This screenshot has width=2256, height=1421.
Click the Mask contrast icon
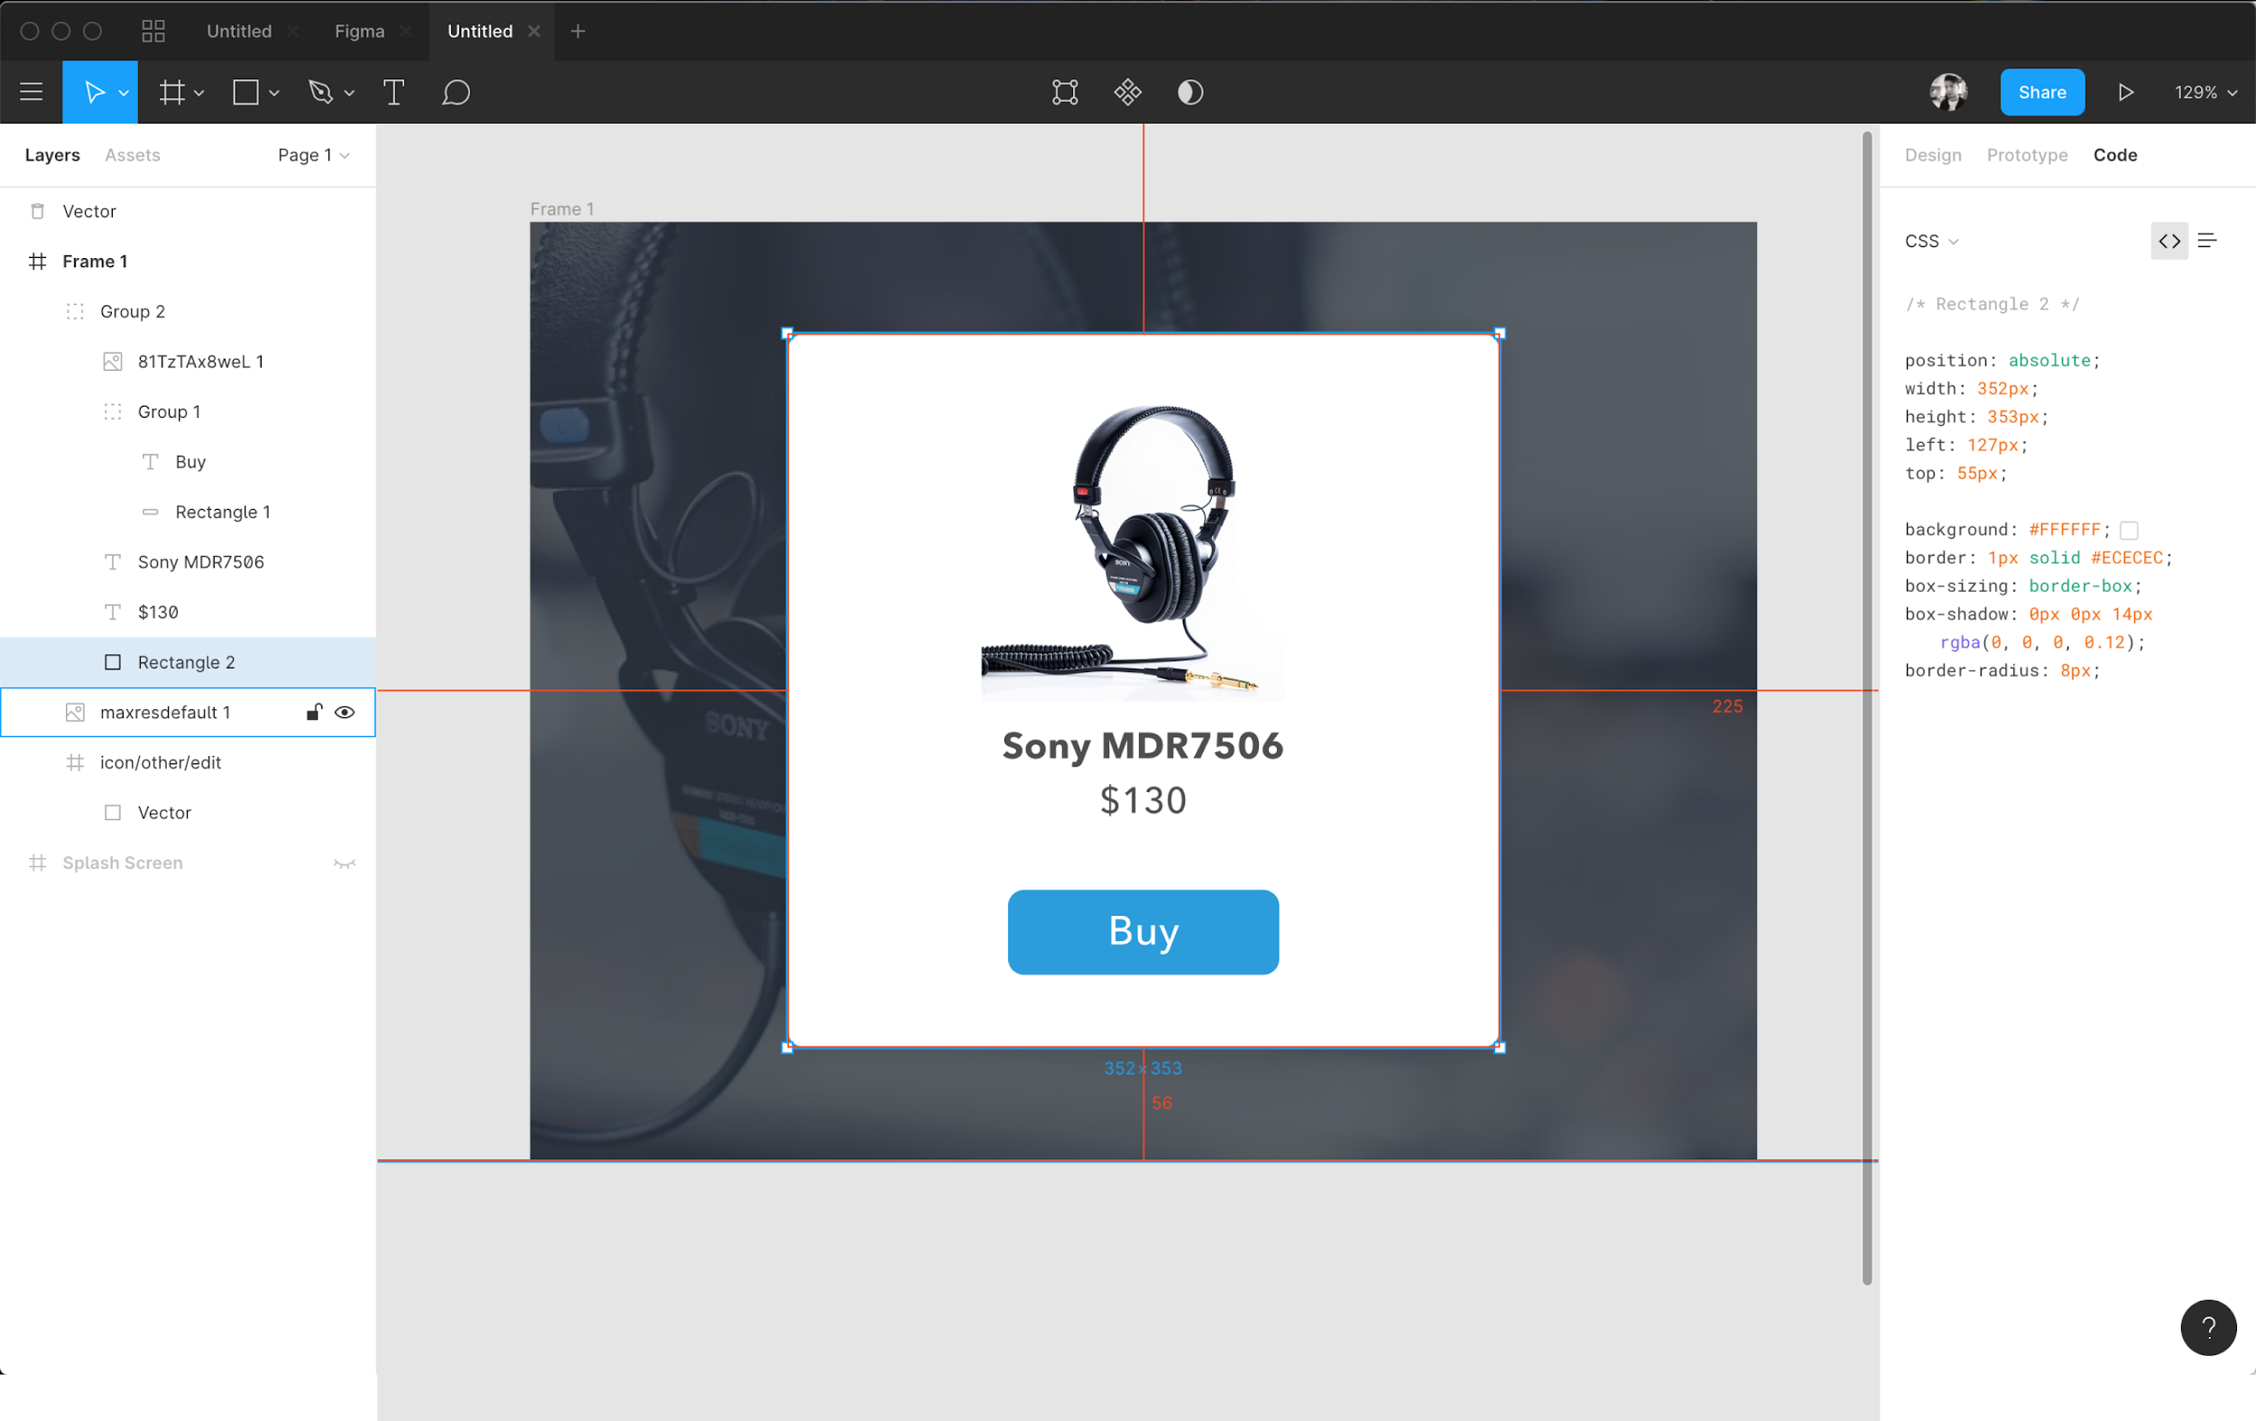click(x=1190, y=92)
